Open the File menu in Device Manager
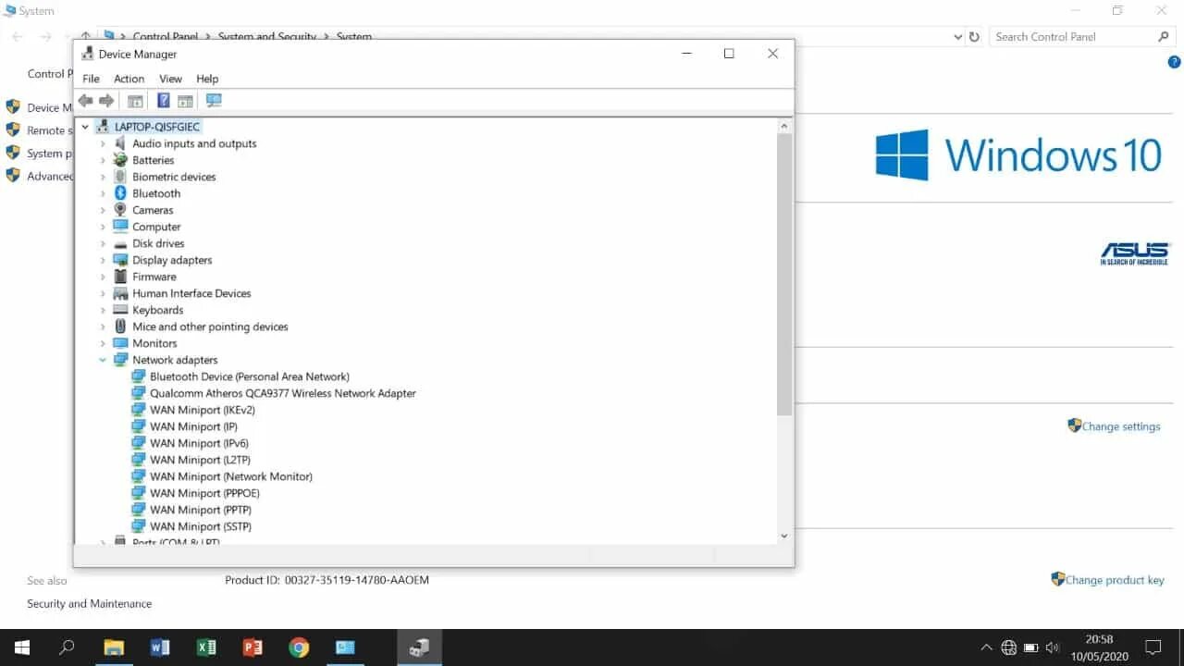 point(91,79)
